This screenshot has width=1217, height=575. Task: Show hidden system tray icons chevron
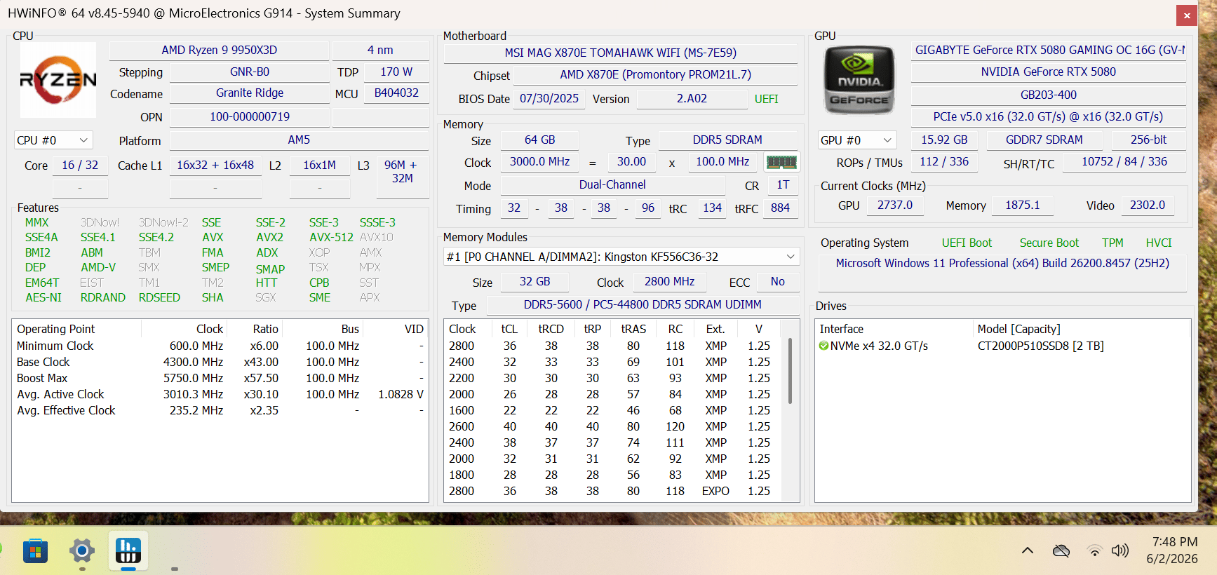point(1028,550)
